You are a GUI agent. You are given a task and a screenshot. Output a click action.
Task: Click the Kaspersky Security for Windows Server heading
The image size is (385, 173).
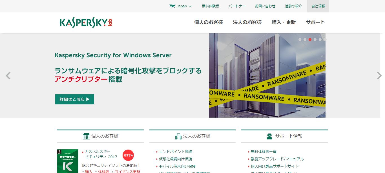click(x=113, y=55)
